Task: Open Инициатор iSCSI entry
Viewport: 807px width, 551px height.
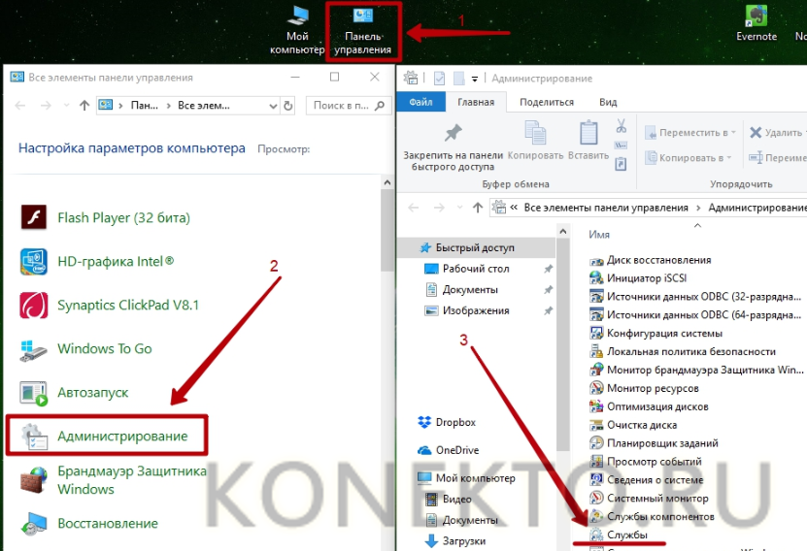Action: [x=638, y=278]
